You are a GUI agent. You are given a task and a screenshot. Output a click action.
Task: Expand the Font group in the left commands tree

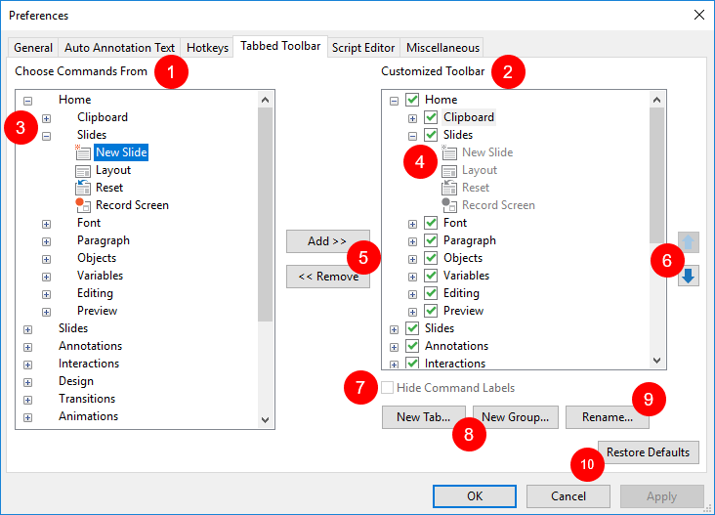point(46,224)
